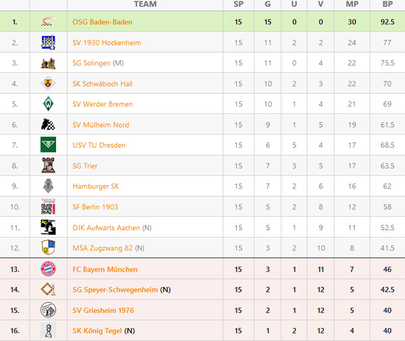Click the SG Trier rook logo

click(49, 165)
